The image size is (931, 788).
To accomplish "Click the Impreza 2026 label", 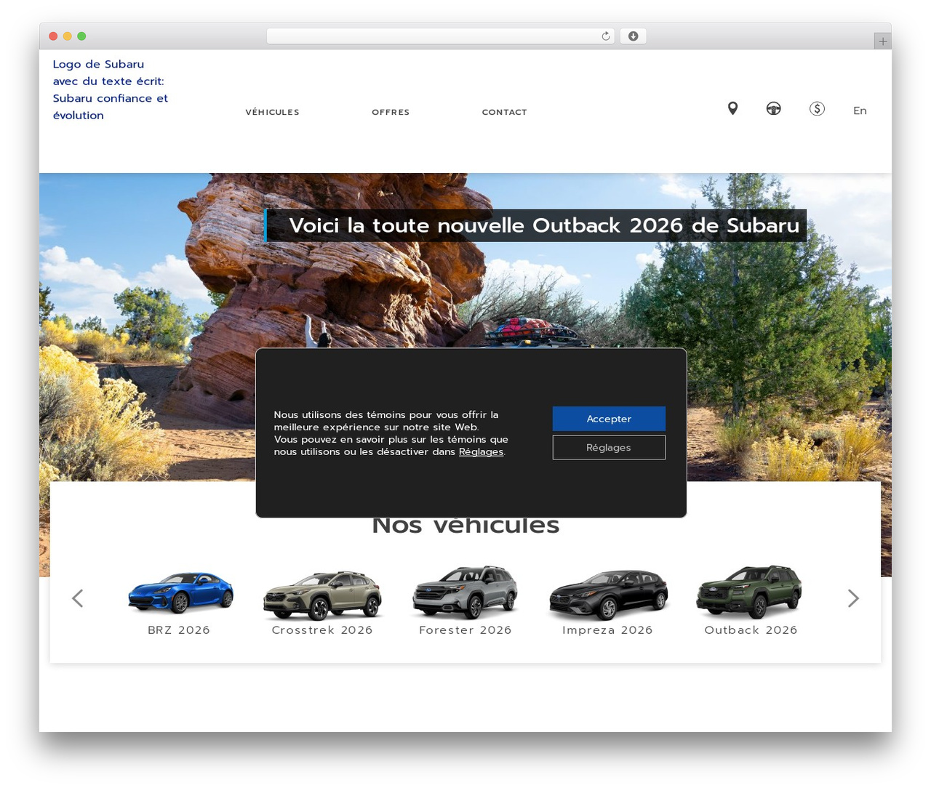I will click(x=607, y=630).
